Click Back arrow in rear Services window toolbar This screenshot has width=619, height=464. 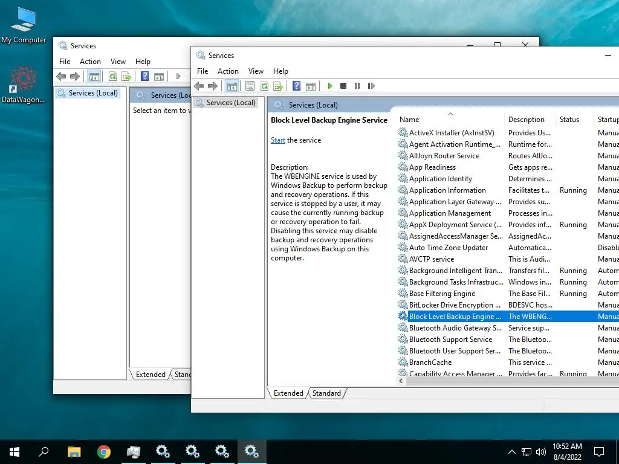point(61,76)
